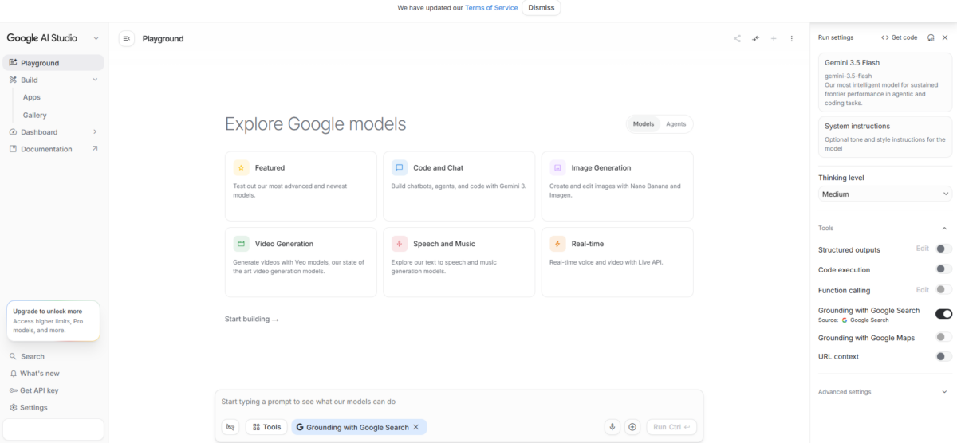Click the Settings gear icon in sidebar
This screenshot has height=443, width=957.
[13, 407]
